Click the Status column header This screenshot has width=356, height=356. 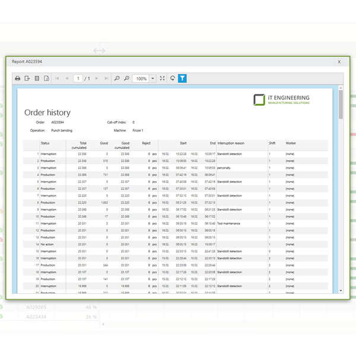pyautogui.click(x=45, y=143)
